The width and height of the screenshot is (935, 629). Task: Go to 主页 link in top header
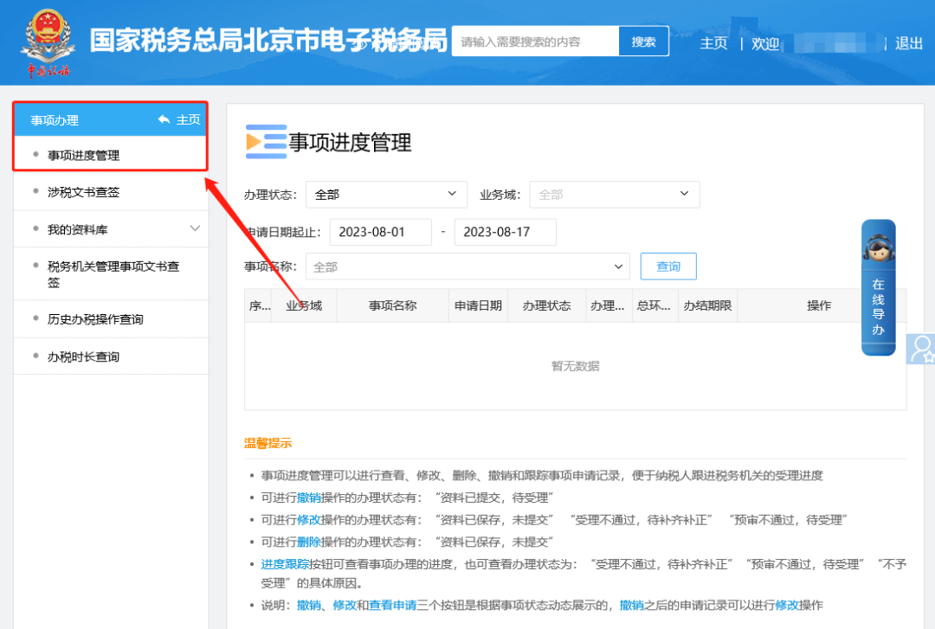click(x=713, y=43)
